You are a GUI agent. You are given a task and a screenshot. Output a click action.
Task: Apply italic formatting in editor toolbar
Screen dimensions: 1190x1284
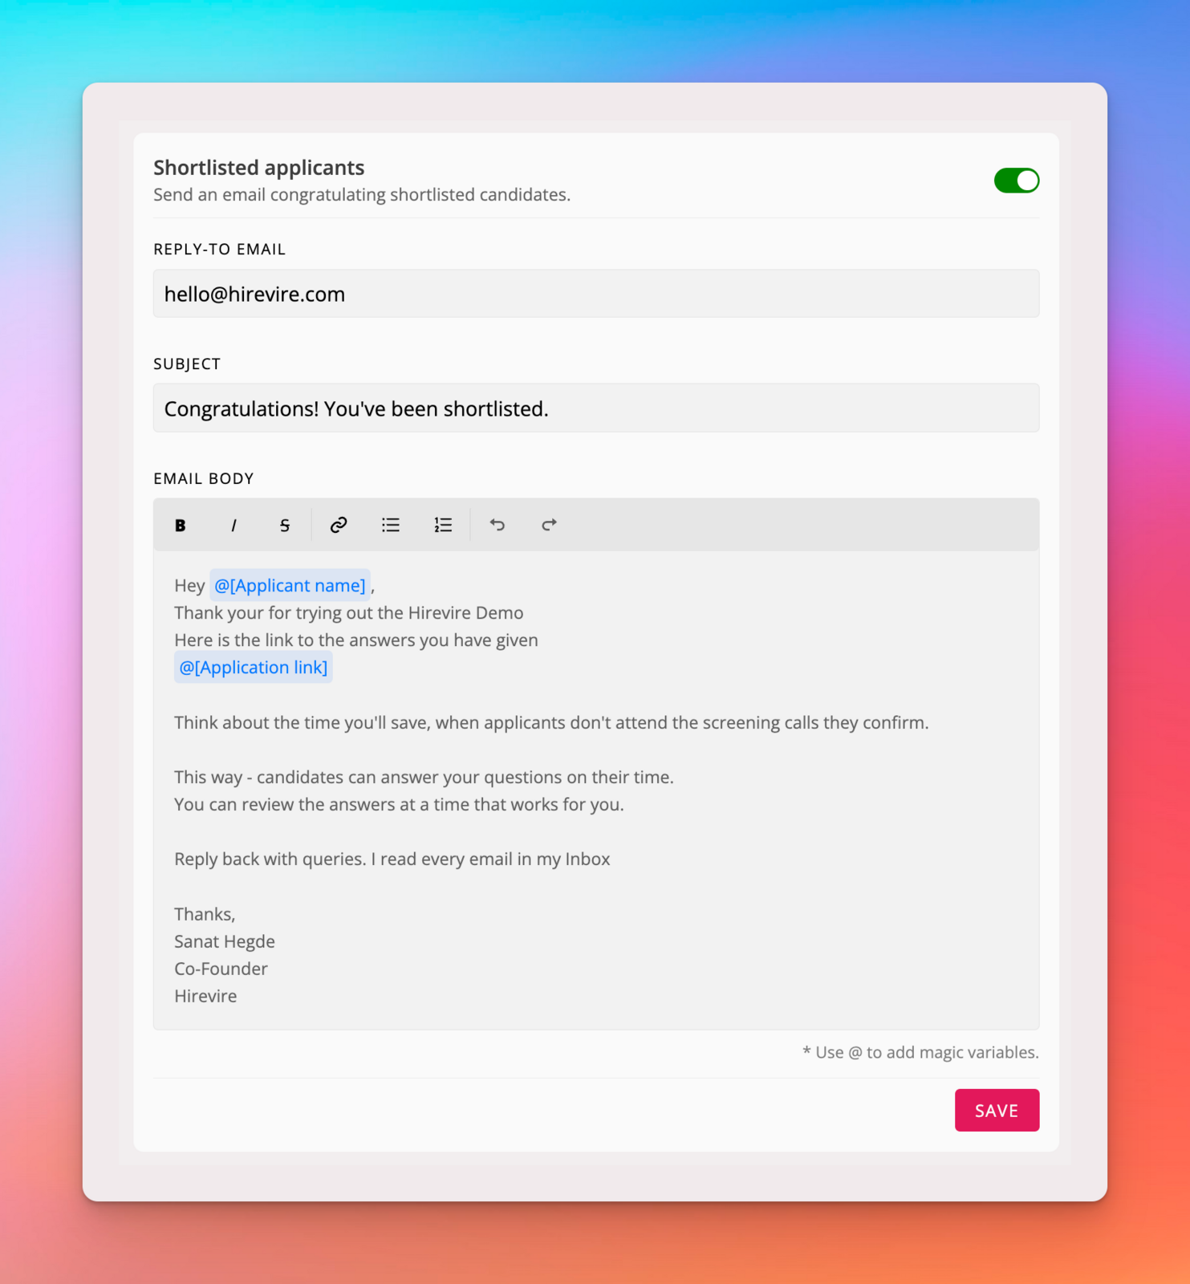(234, 525)
